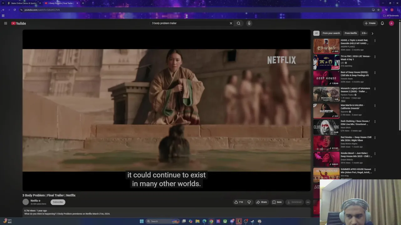Open the Netflix channel avatar
Screen dimensions: 401x225
tap(26, 202)
